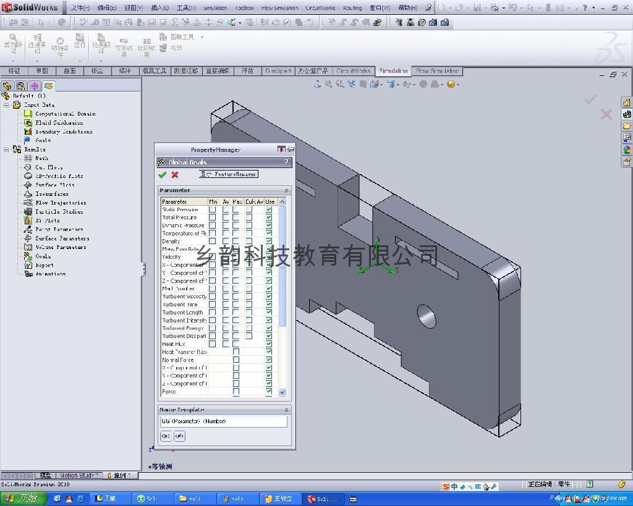Image resolution: width=633 pixels, height=506 pixels.
Task: Enable the Min checkbox for Static Pressure
Action: click(211, 209)
